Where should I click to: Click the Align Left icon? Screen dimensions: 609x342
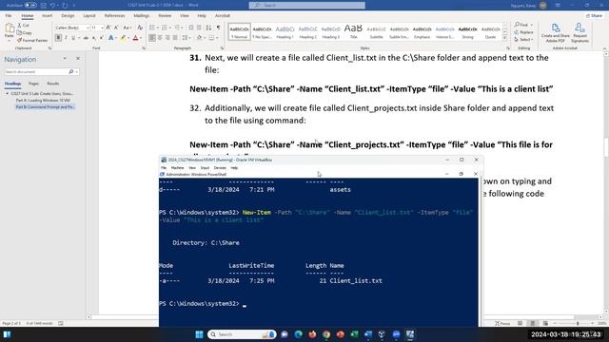(152, 38)
